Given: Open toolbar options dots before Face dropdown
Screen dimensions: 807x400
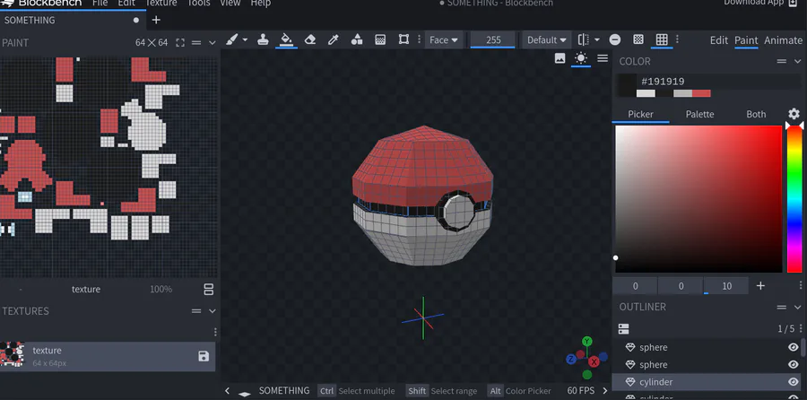Looking at the screenshot, I should (419, 39).
